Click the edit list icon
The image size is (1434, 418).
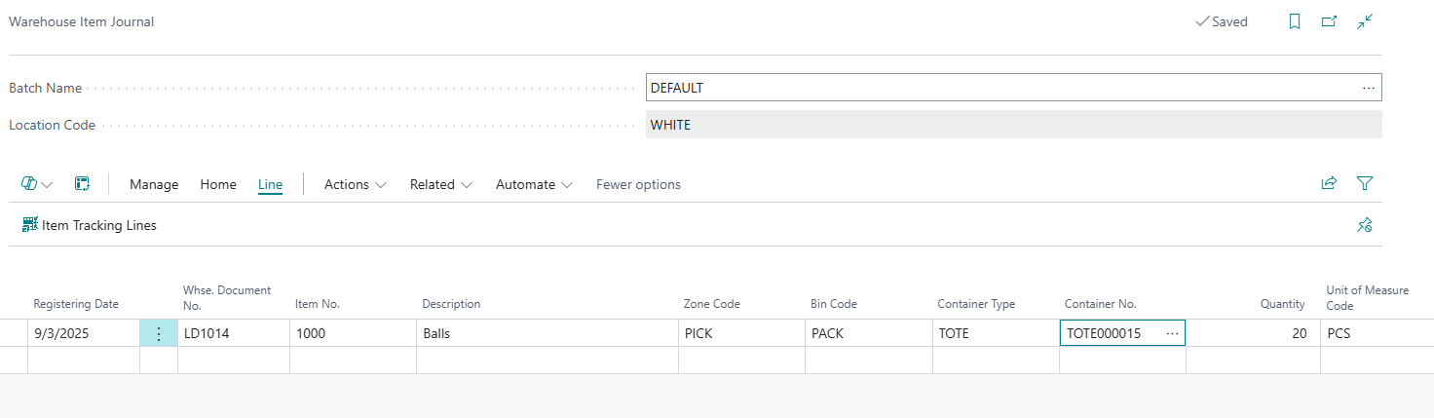[83, 184]
